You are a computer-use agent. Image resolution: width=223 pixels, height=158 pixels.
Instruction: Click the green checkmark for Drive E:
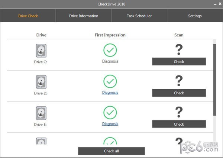coord(110,112)
